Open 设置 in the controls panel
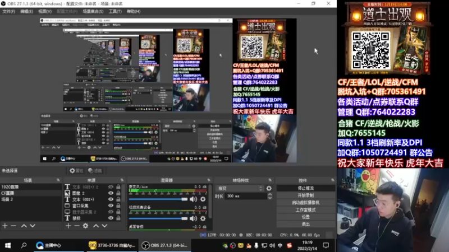Viewport: 449px width, 252px height. (305, 217)
